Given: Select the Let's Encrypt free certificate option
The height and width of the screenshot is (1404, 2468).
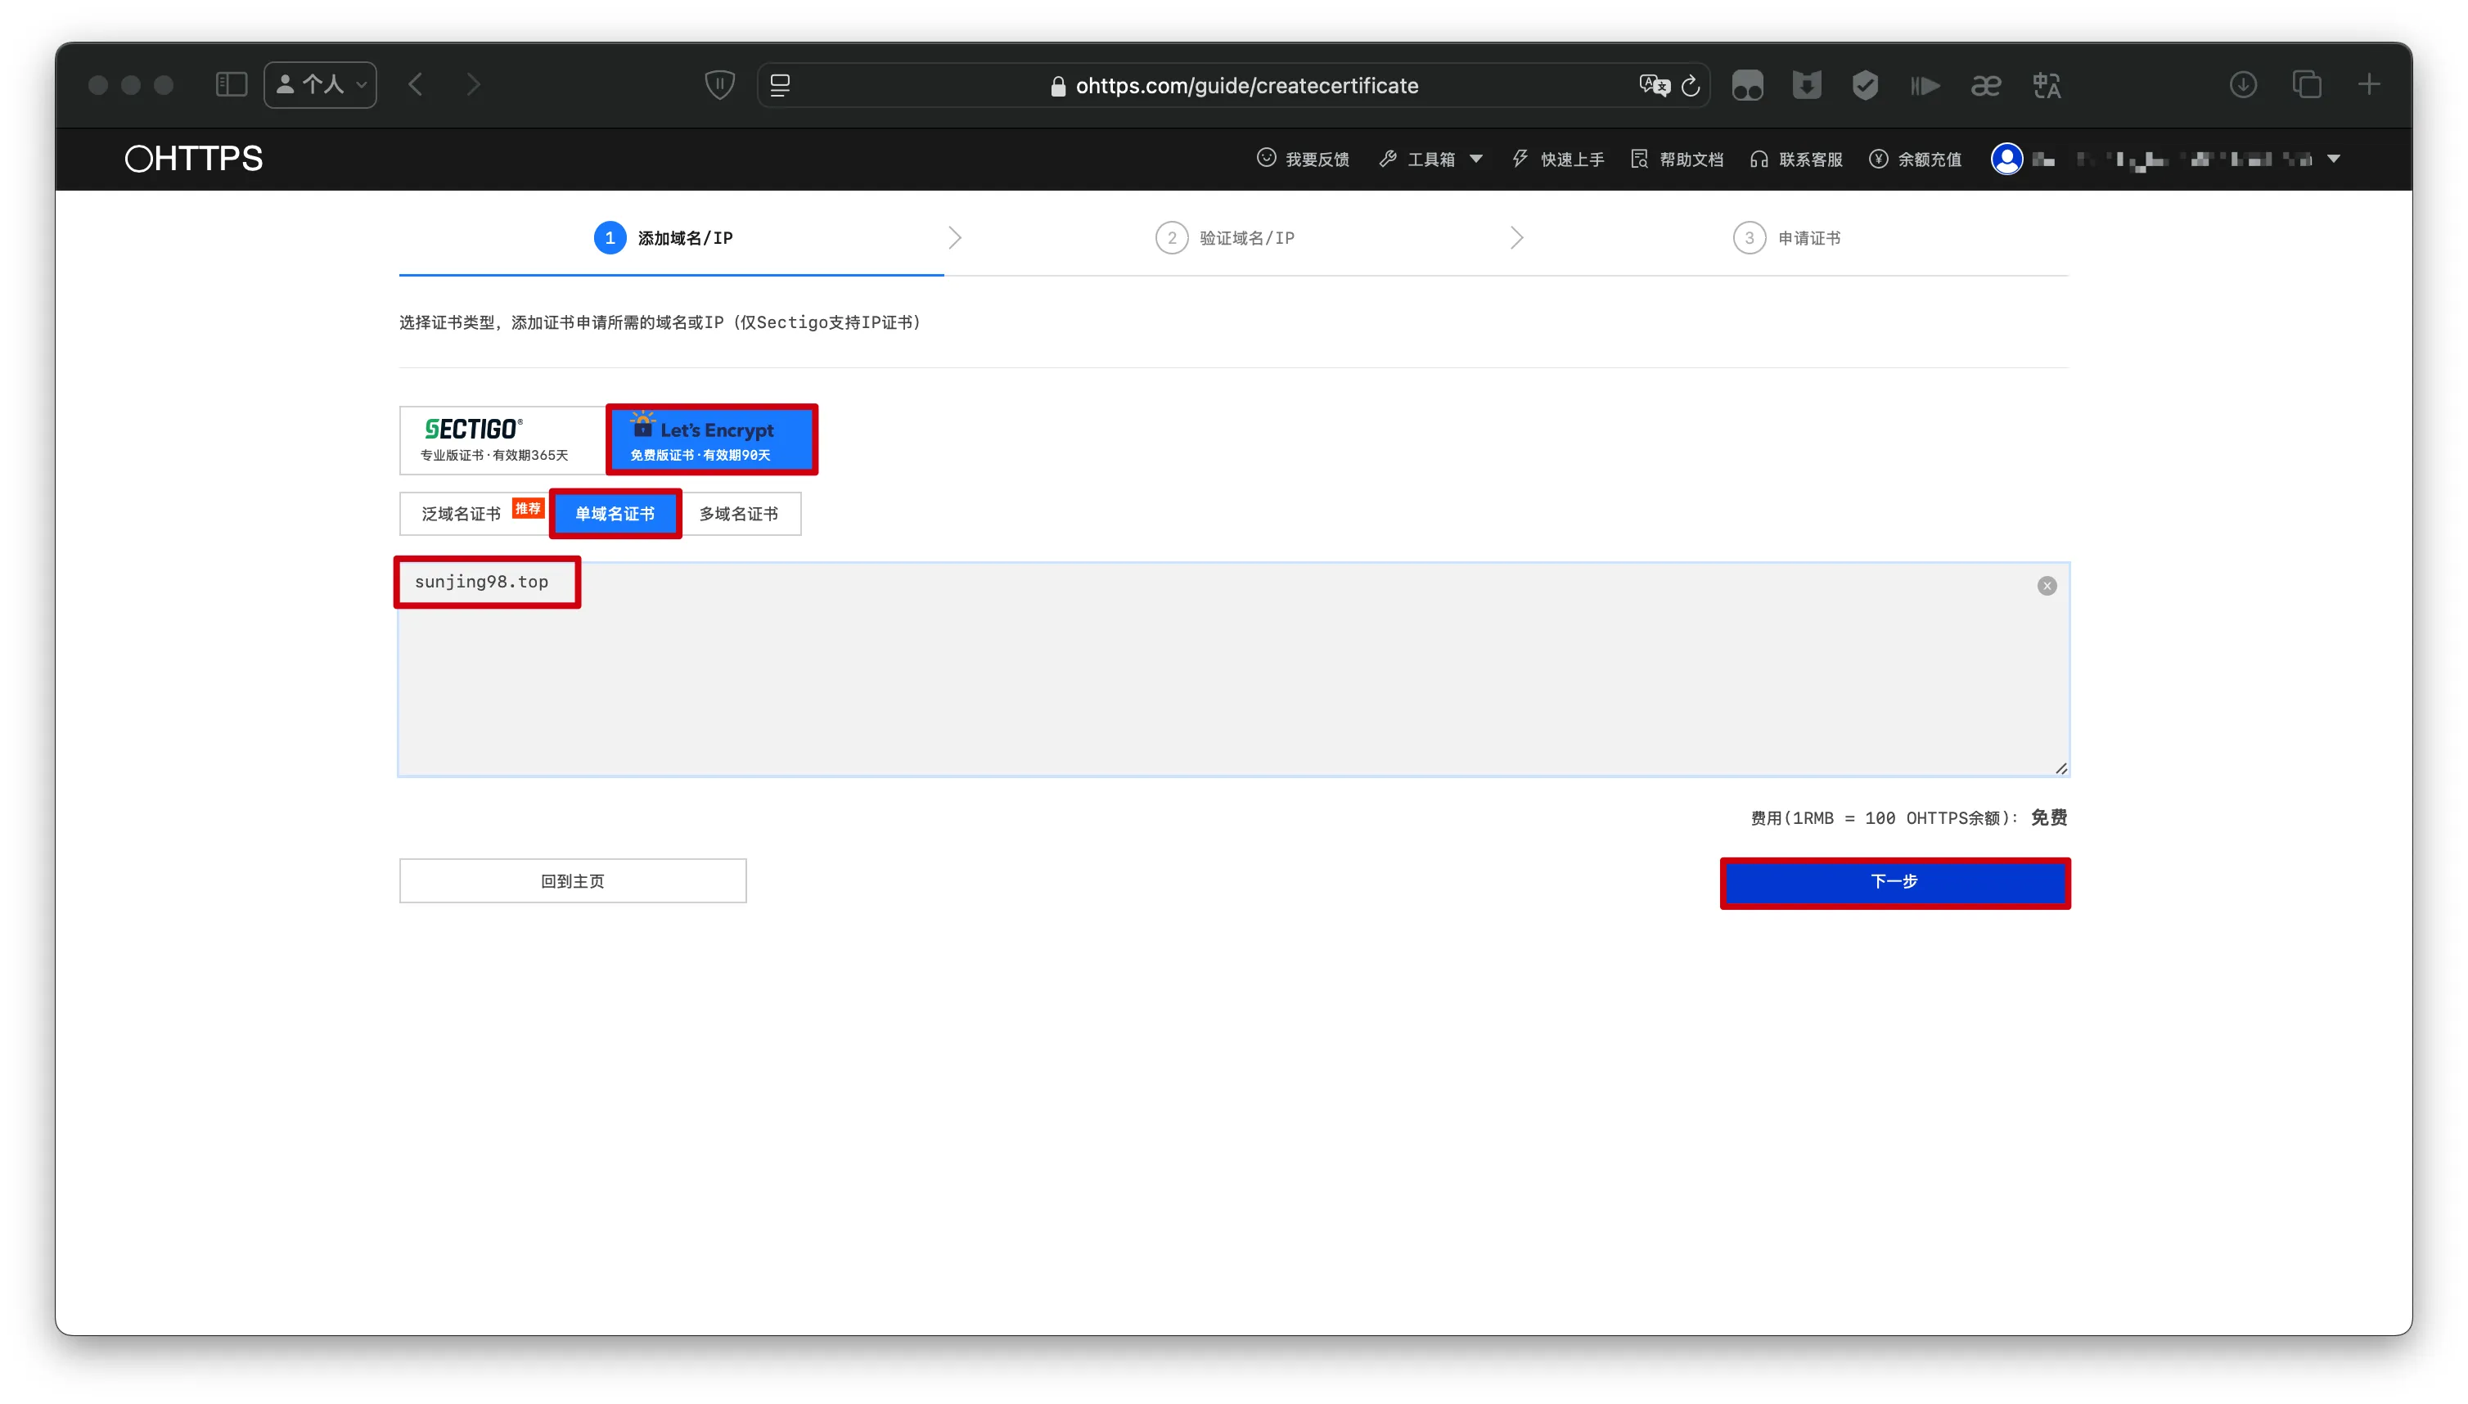Looking at the screenshot, I should (x=712, y=439).
